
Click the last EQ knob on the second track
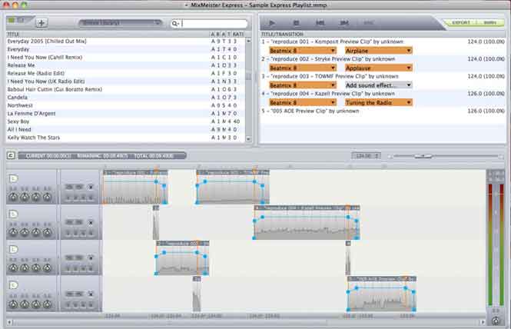point(48,232)
